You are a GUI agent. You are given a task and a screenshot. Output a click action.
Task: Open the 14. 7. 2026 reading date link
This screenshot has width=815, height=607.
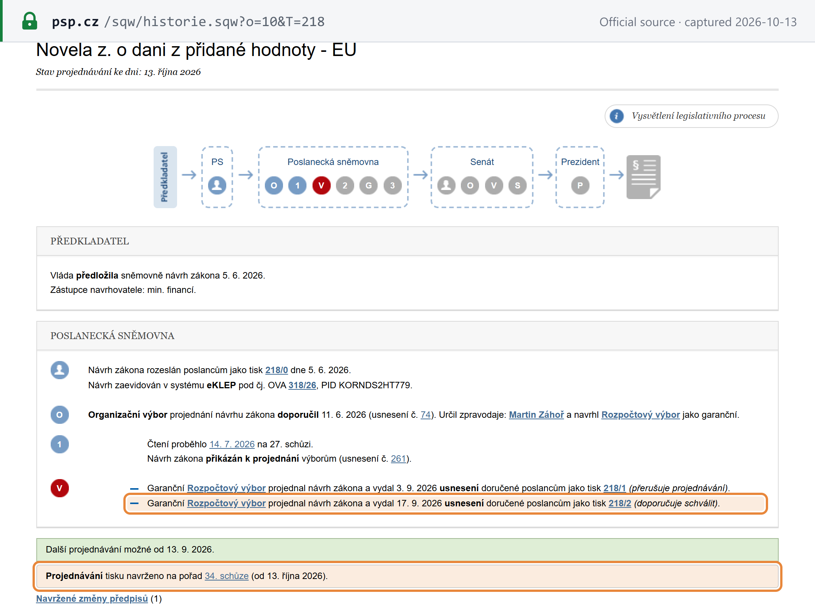coord(232,444)
